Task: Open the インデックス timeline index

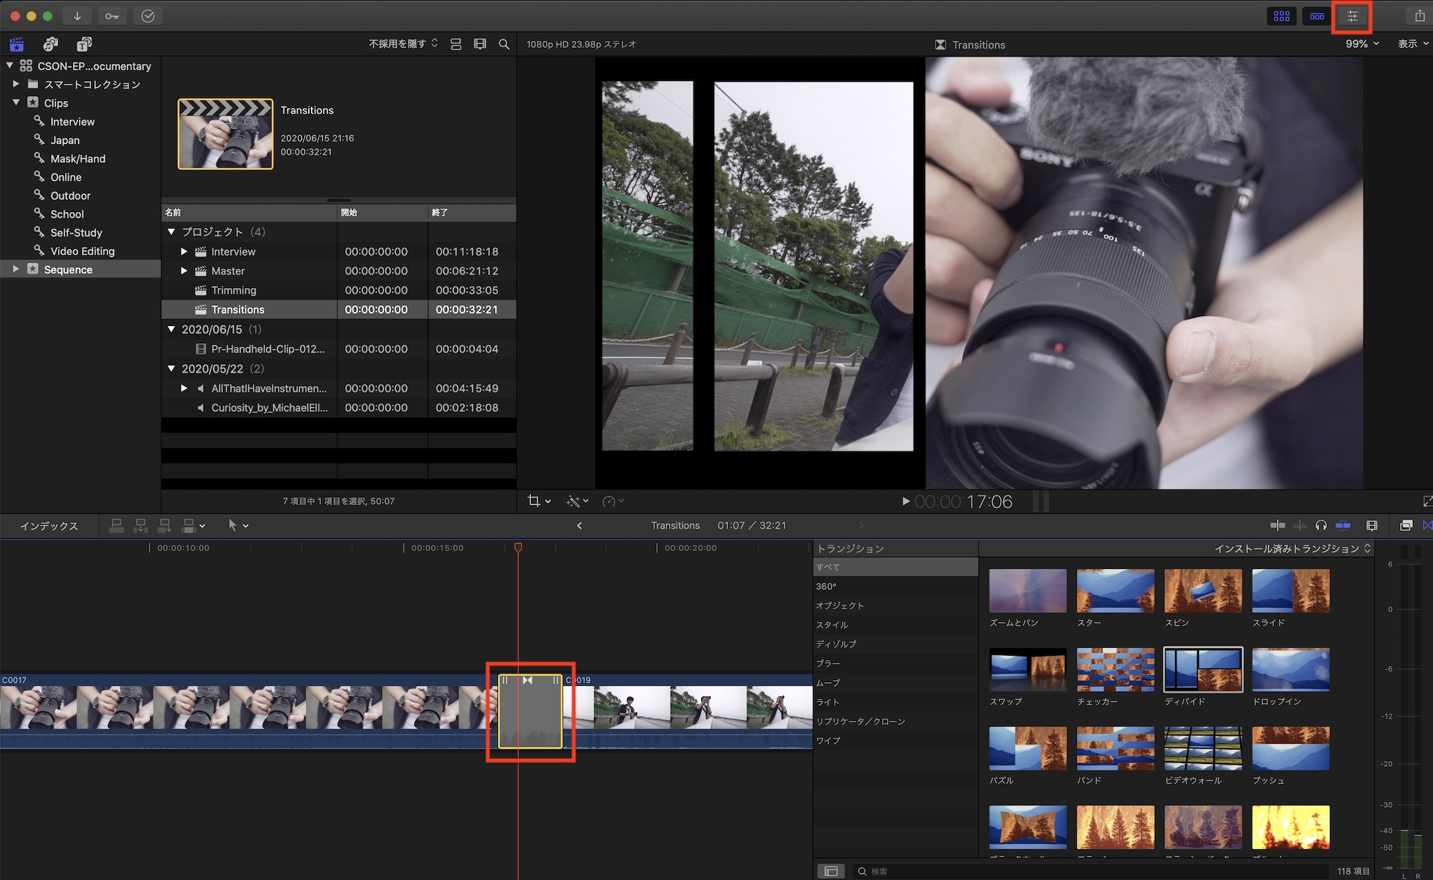Action: click(49, 525)
